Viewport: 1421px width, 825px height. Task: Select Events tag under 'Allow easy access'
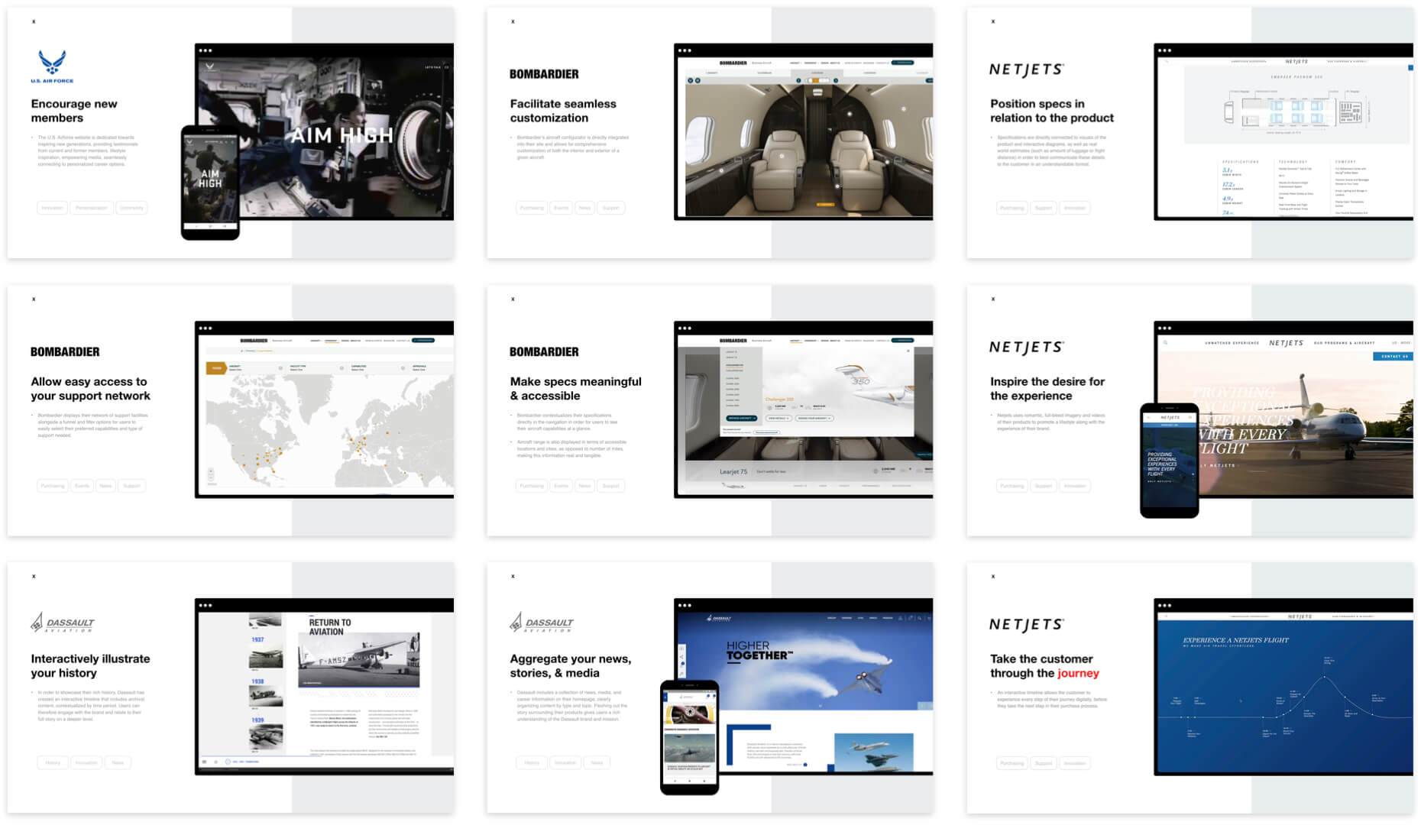click(x=83, y=486)
